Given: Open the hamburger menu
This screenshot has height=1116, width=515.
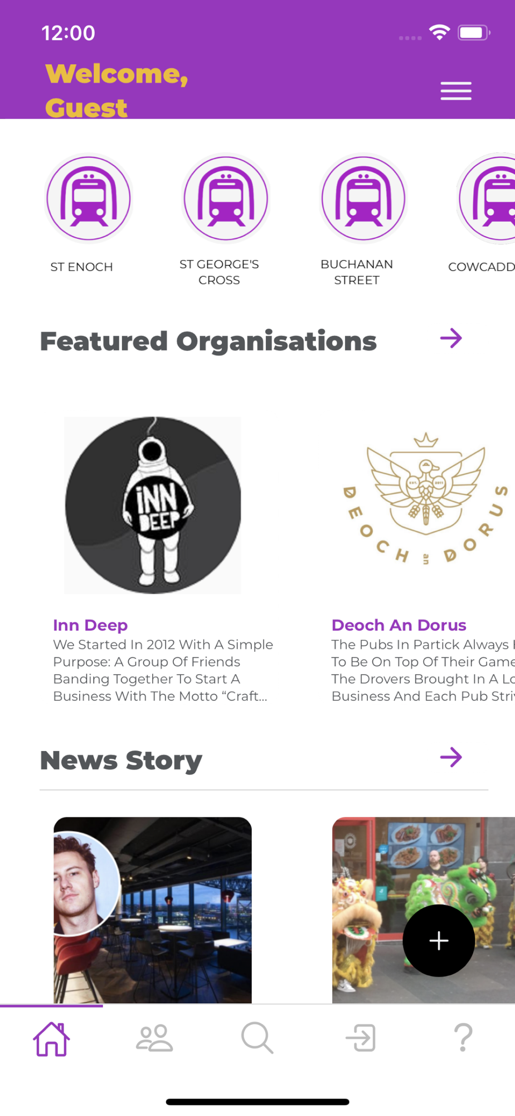Looking at the screenshot, I should (x=456, y=91).
